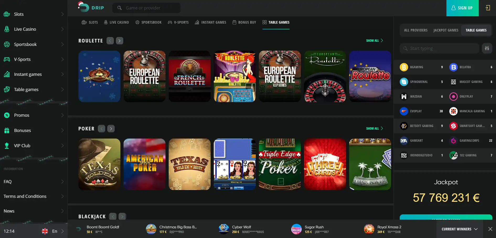Click the Spinomenal provider icon

pyautogui.click(x=404, y=82)
